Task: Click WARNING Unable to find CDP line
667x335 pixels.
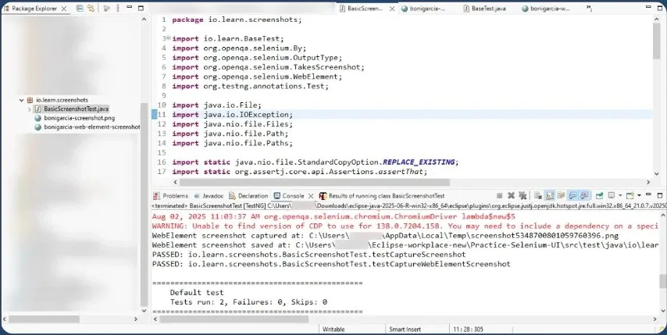Action: pyautogui.click(x=405, y=226)
